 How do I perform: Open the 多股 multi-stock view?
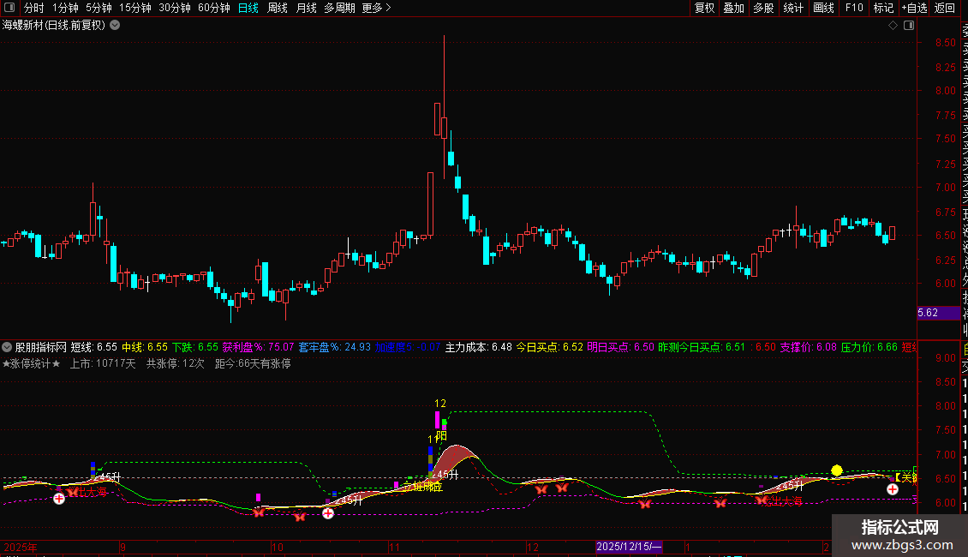point(763,8)
